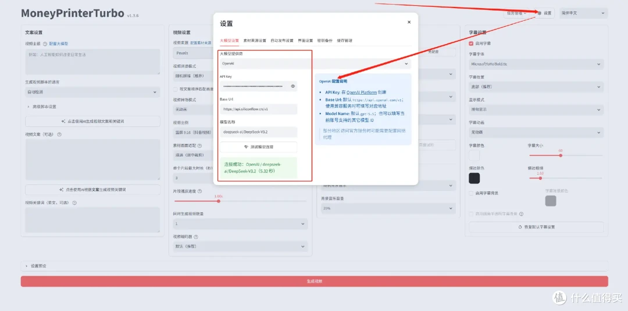Open 同时生成视频数量 dropdown
Screen dimensions: 628x311
(x=240, y=224)
